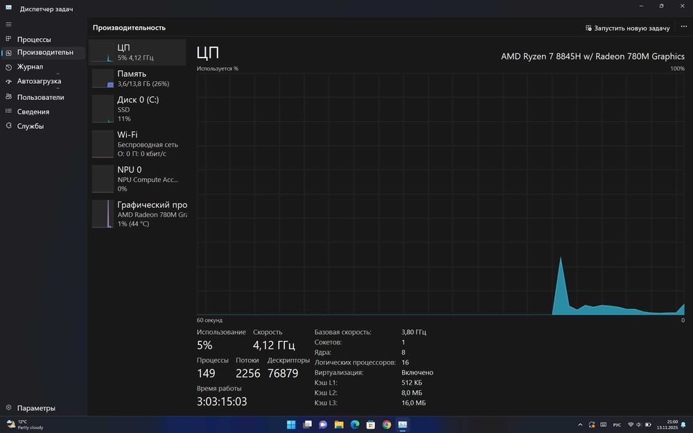Select the Память performance item
This screenshot has width=693, height=433.
pos(137,78)
